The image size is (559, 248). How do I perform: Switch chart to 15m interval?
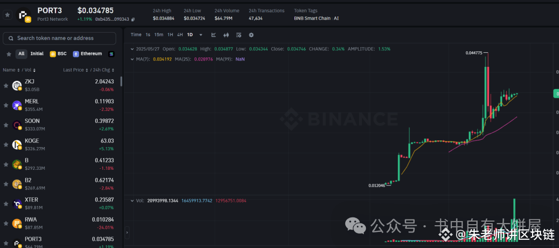(x=159, y=35)
